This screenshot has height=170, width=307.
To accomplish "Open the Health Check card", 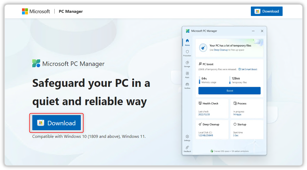I will [x=212, y=109].
